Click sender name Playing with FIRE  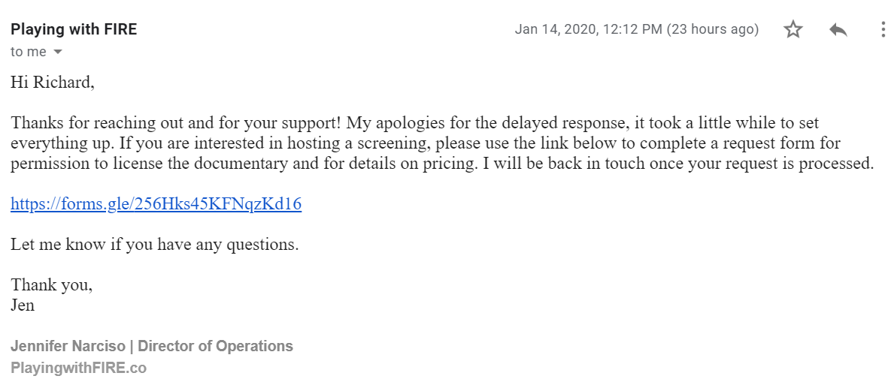74,29
